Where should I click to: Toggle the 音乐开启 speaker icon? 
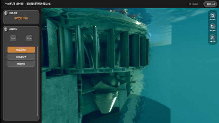(212, 15)
